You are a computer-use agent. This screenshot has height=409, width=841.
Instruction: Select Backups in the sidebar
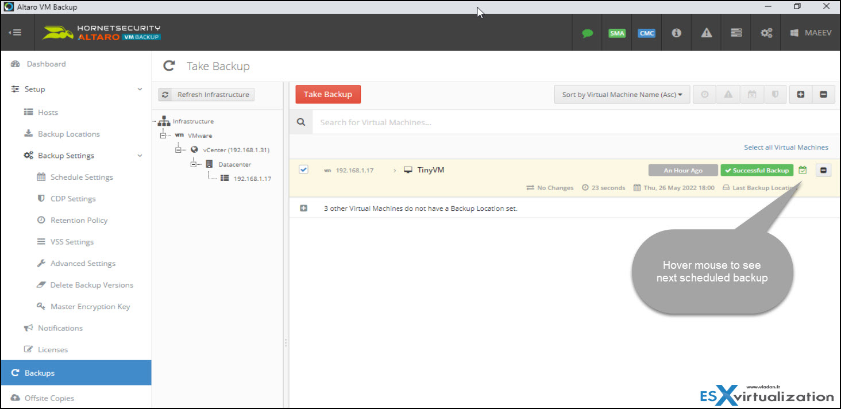[x=75, y=373]
